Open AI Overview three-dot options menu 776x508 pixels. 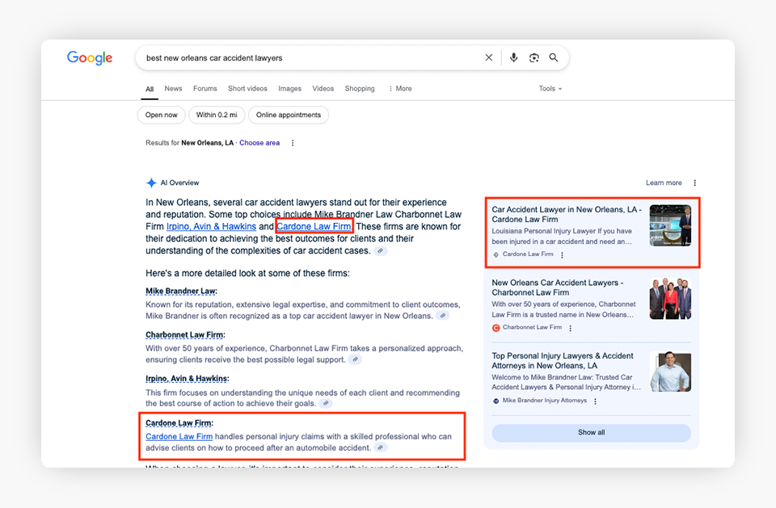694,183
